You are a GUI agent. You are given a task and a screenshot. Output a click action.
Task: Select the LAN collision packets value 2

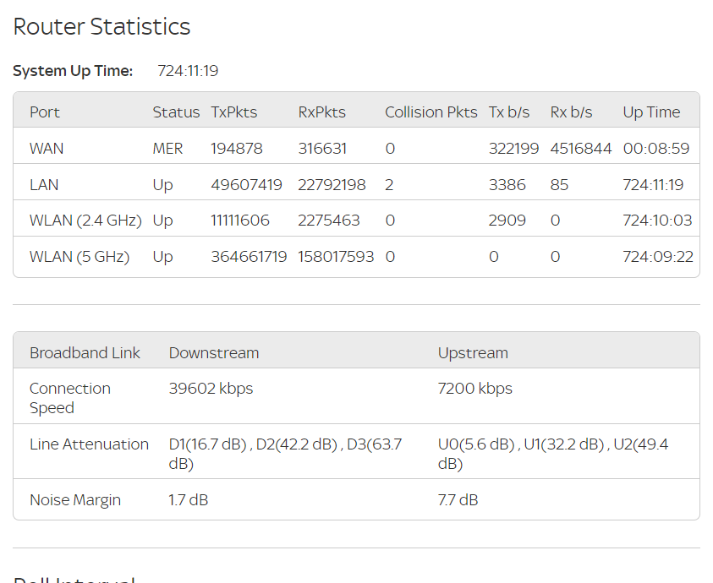[x=389, y=185]
